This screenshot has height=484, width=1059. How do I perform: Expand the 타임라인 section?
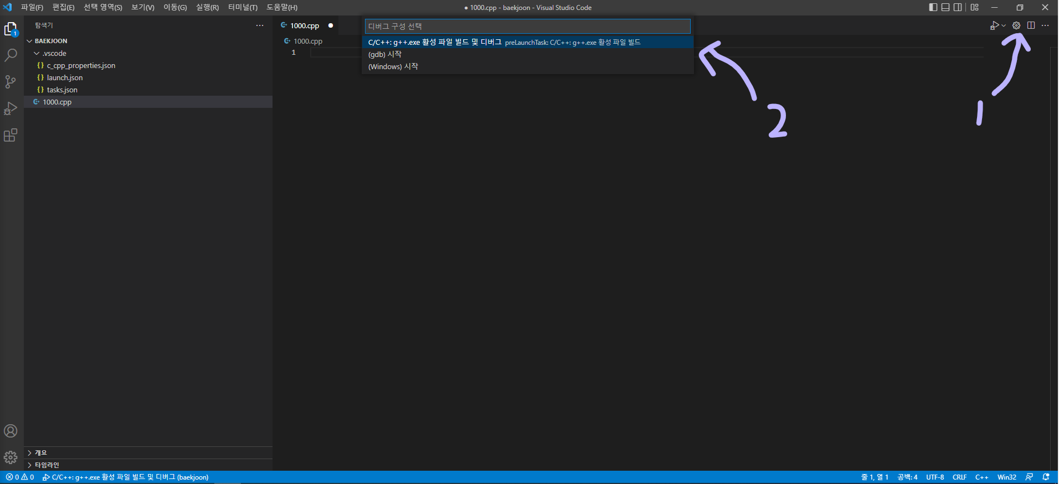[148, 465]
